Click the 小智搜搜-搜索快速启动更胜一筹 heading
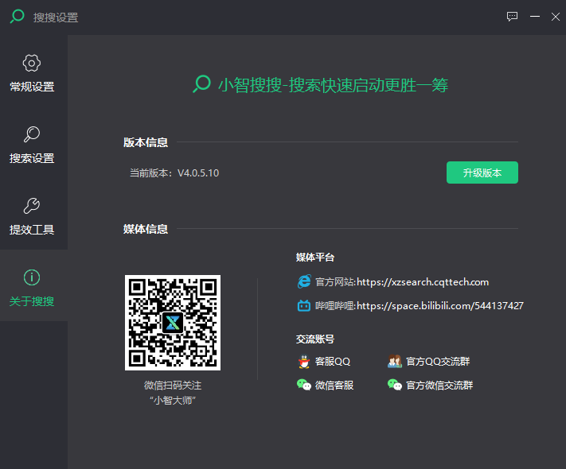Image resolution: width=566 pixels, height=469 pixels. pyautogui.click(x=333, y=85)
